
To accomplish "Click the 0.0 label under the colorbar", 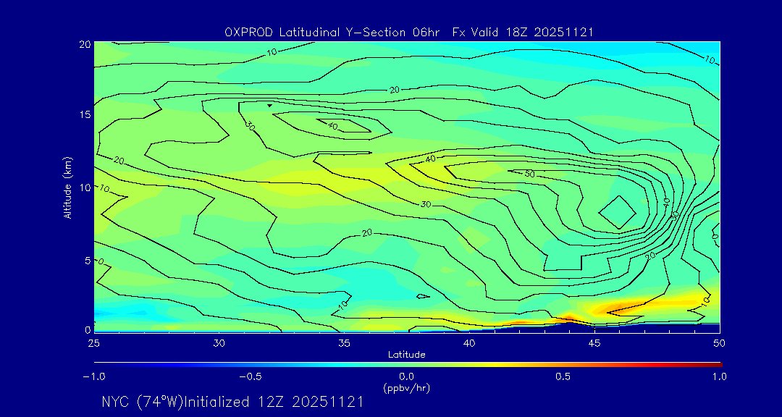I will pos(406,376).
